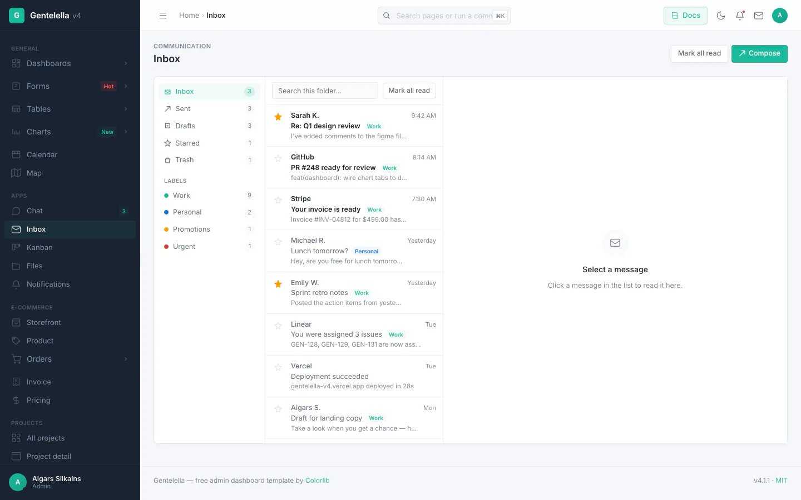Image resolution: width=801 pixels, height=500 pixels.
Task: Open 'Deployment succeeded' from Vercel
Action: tap(354, 376)
